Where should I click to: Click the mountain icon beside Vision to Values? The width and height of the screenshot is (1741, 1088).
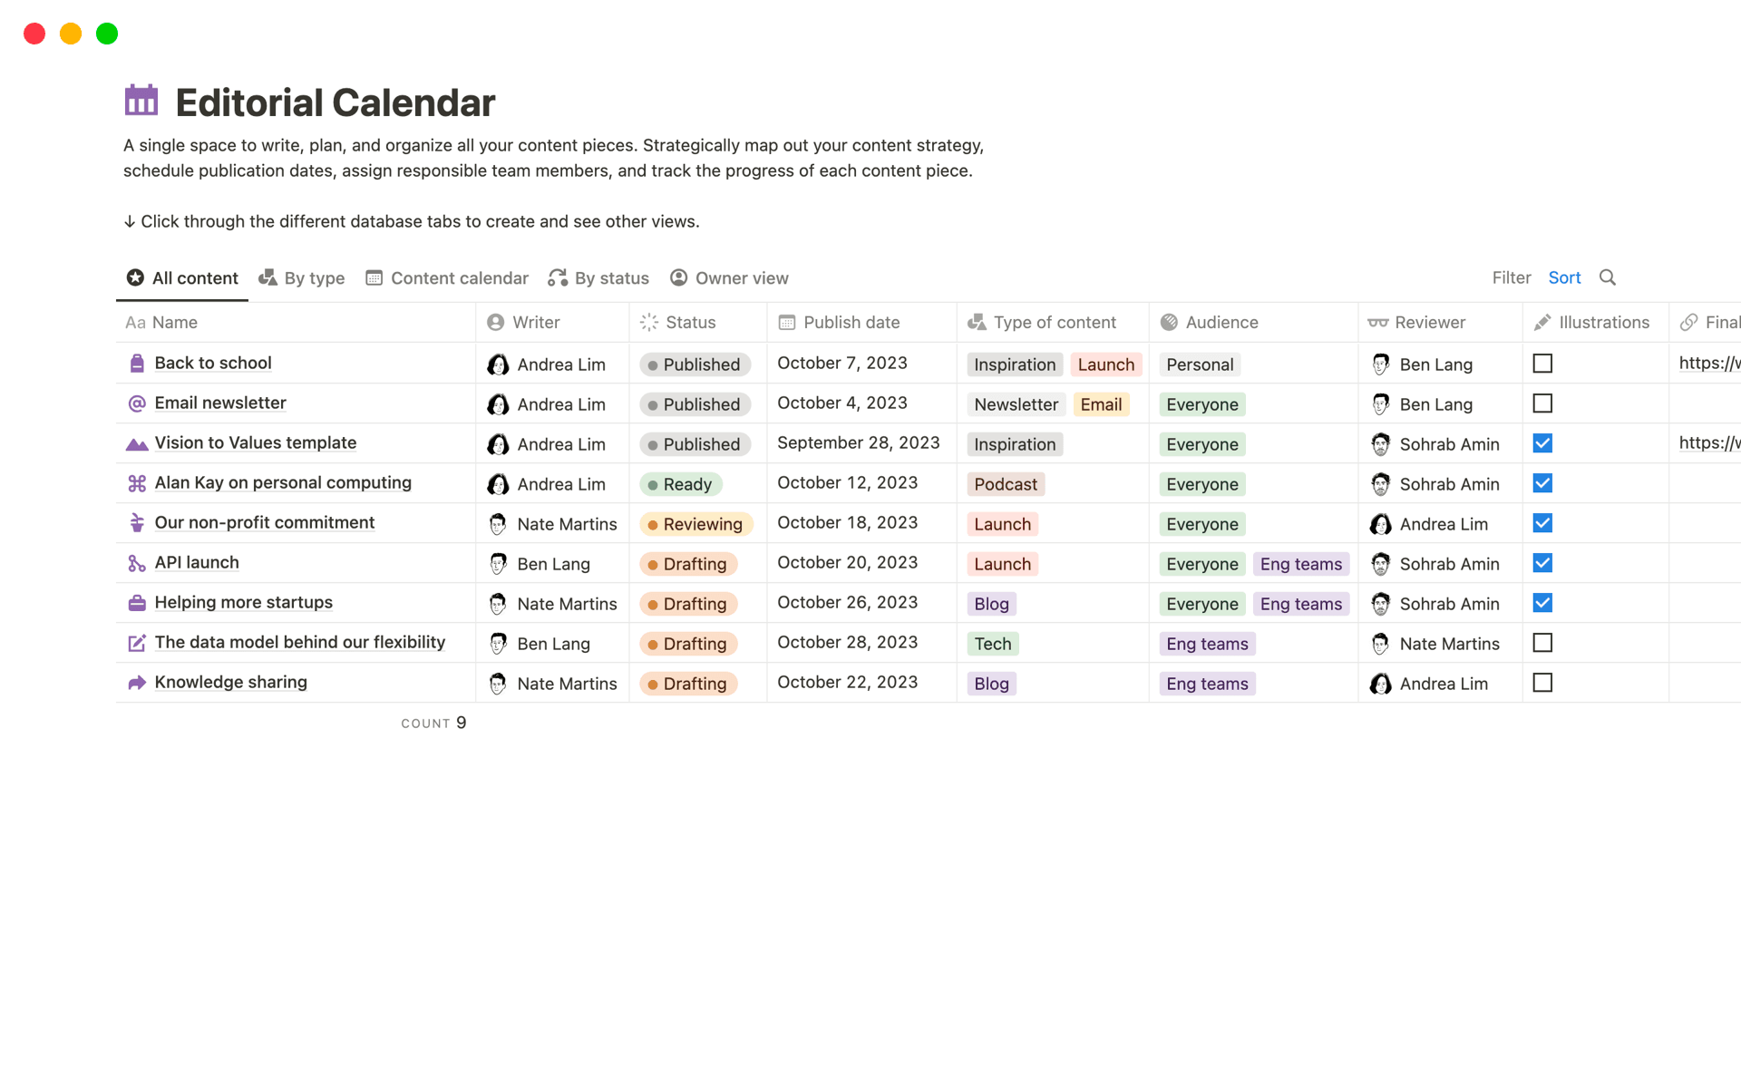137,443
